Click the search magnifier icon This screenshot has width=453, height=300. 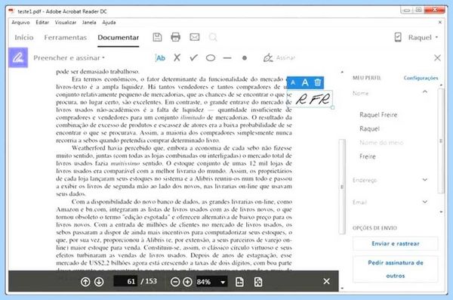tap(213, 37)
